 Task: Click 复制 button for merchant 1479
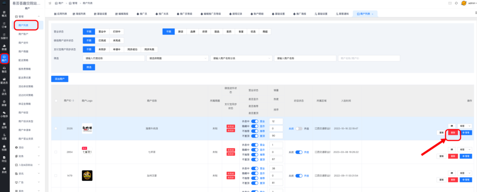[442, 179]
